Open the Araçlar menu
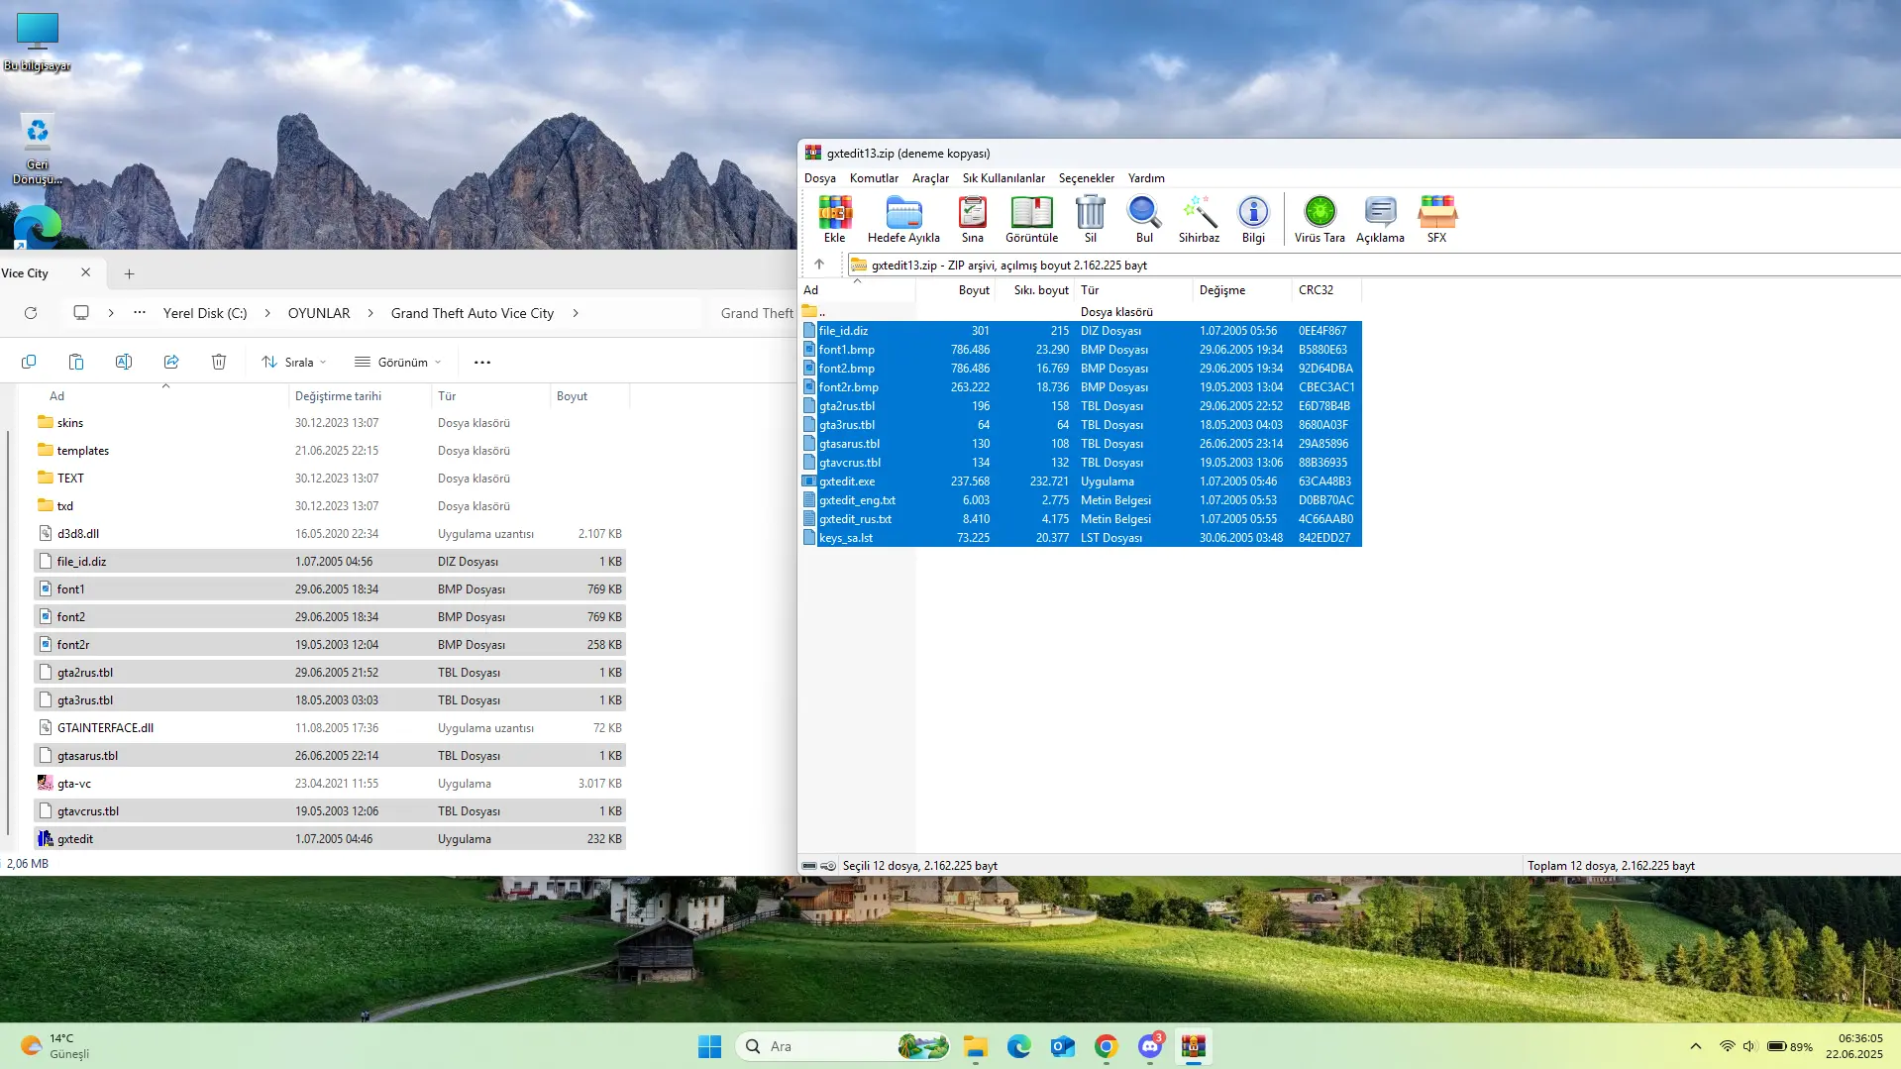This screenshot has width=1901, height=1069. [930, 178]
